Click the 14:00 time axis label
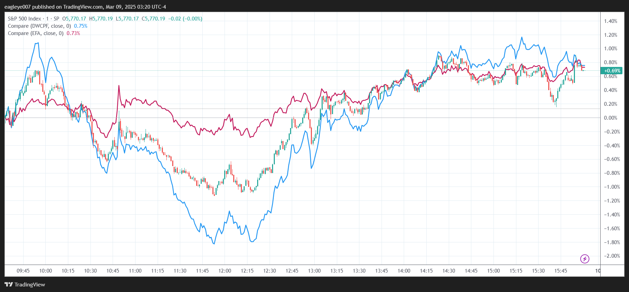Image resolution: width=629 pixels, height=292 pixels. (404, 271)
